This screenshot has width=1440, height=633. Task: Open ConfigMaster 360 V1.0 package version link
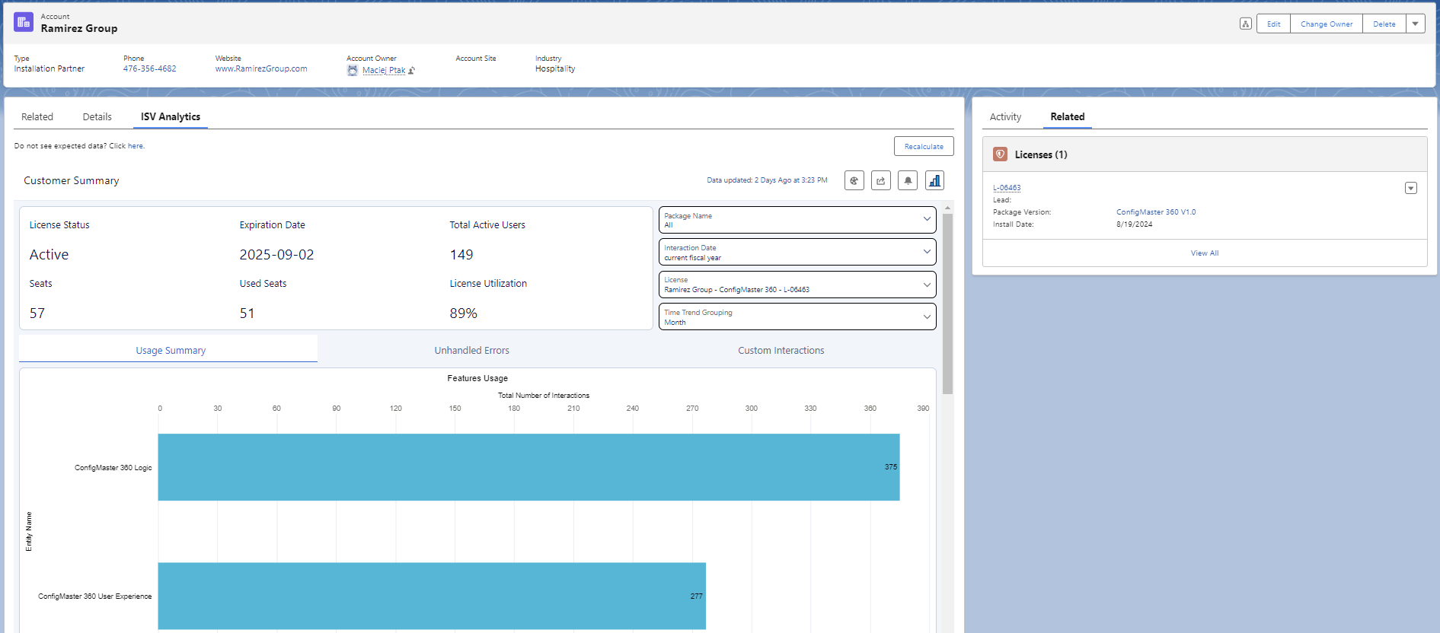coord(1156,212)
